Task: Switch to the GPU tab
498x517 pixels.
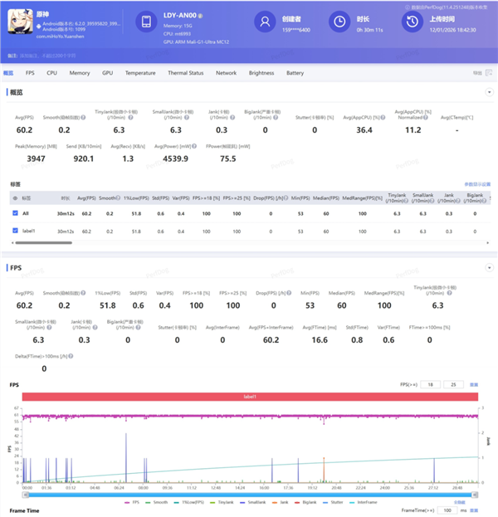Action: coord(108,73)
